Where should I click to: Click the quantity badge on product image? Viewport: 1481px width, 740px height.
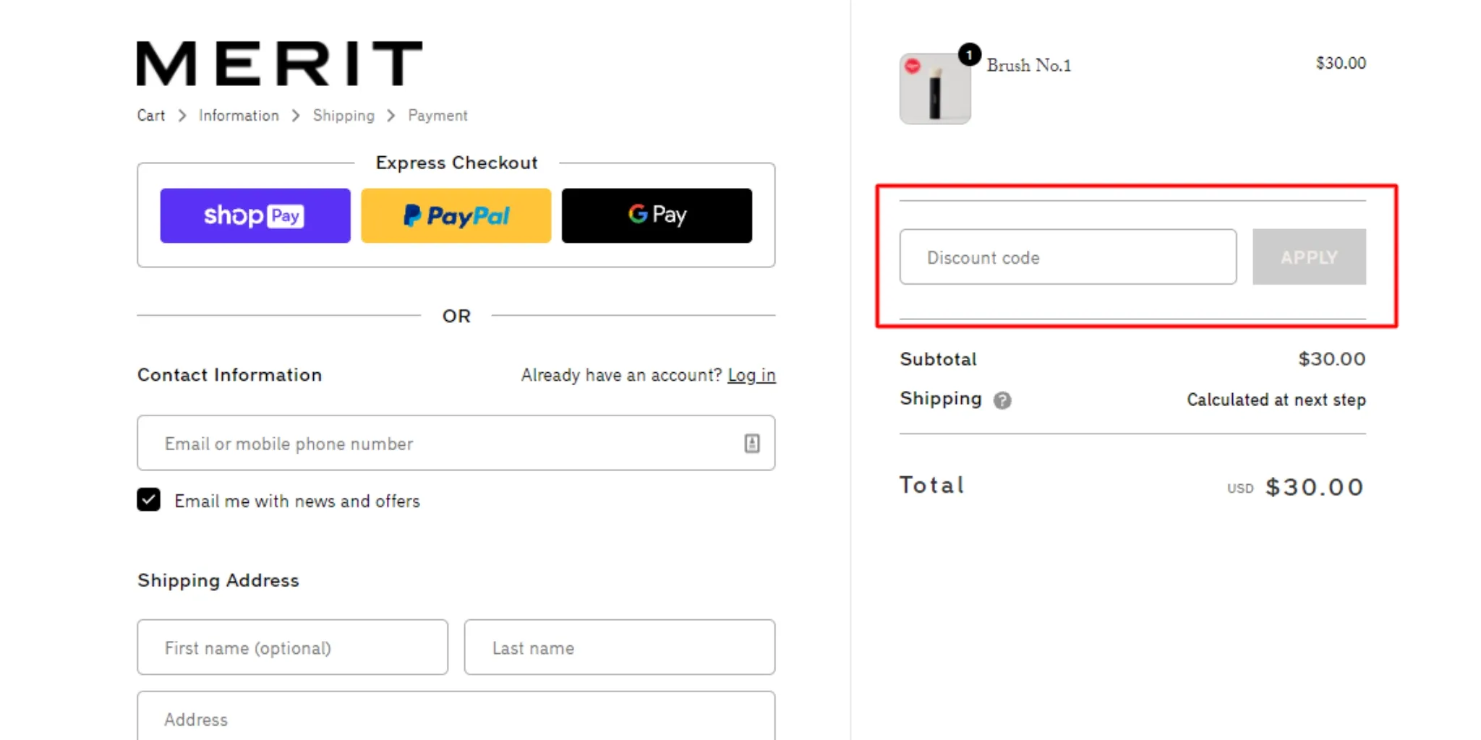coord(969,55)
